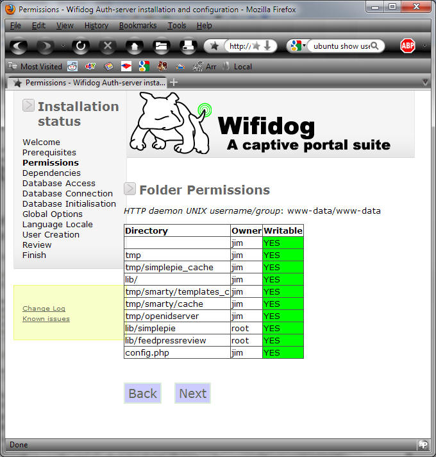Open the list all tabs arrow
The height and width of the screenshot is (457, 436).
[425, 83]
